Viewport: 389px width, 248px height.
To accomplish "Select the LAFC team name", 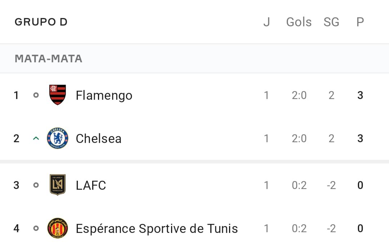I will [x=91, y=185].
